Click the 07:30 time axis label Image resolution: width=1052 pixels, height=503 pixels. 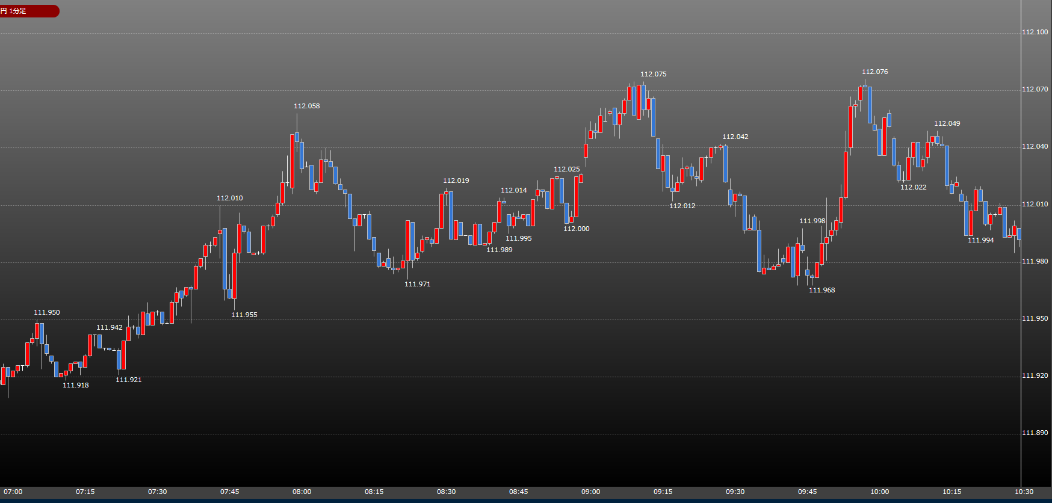[158, 492]
